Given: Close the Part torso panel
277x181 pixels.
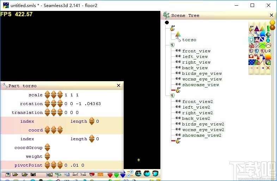Looking at the screenshot, I should pos(118,85).
